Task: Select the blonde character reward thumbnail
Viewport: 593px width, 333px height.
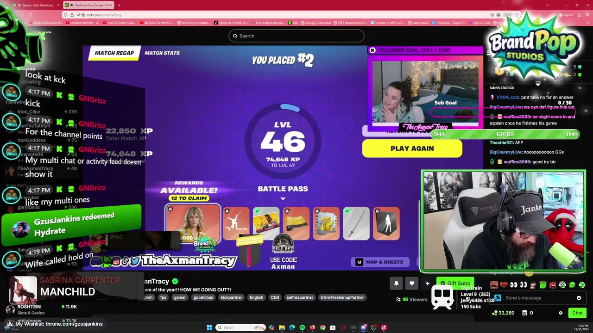Action: pyautogui.click(x=193, y=223)
